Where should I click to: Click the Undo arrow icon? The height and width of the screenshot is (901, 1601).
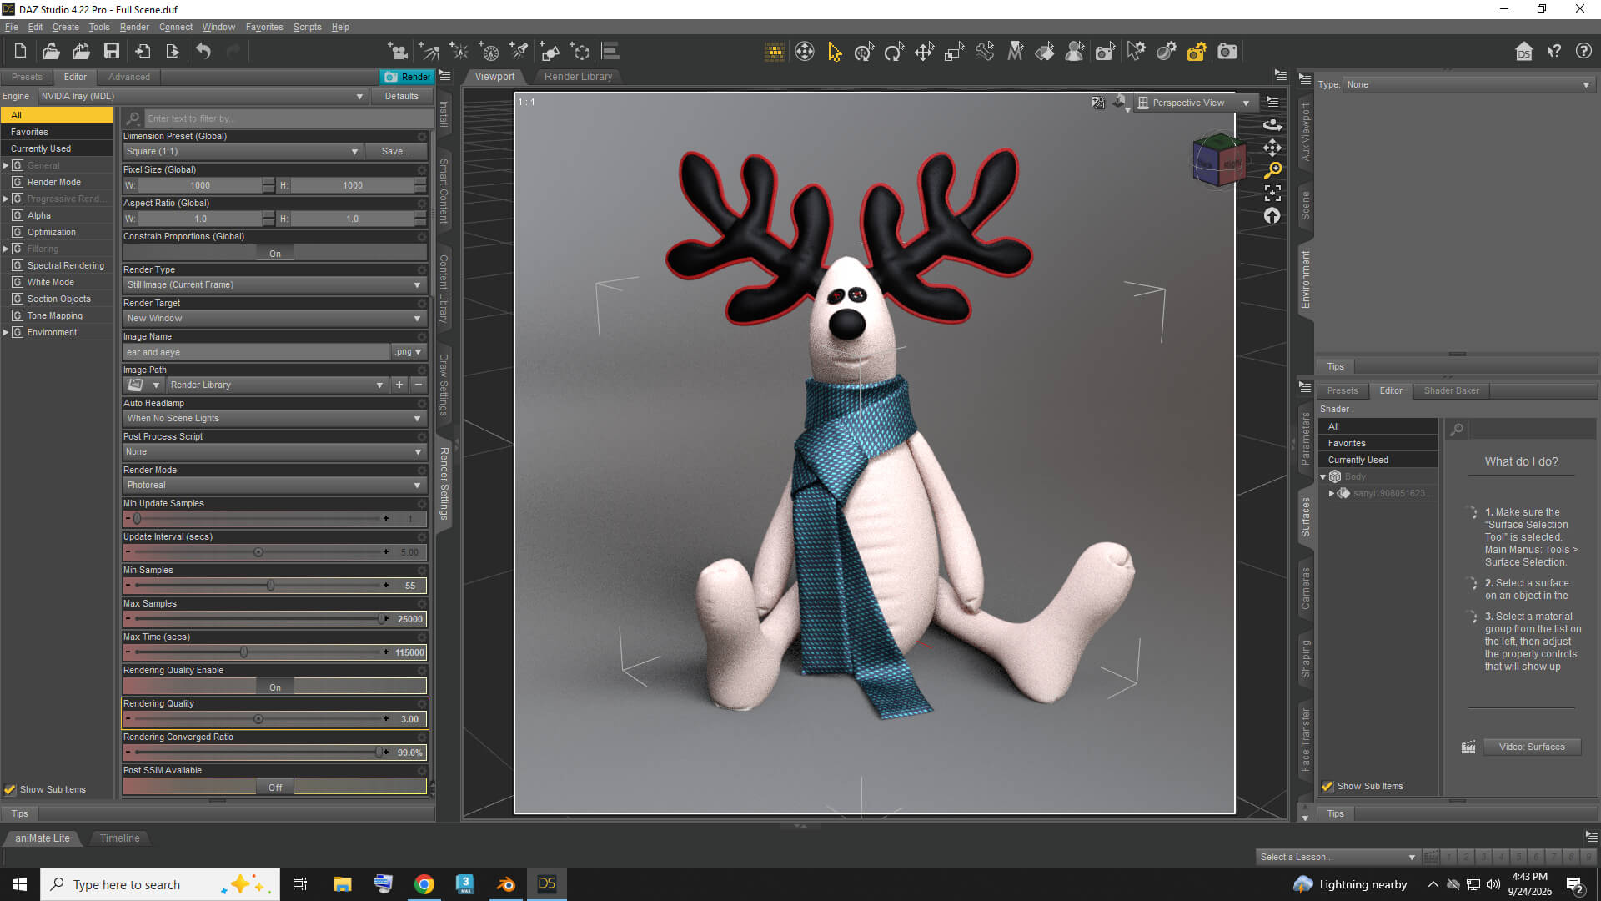203,52
